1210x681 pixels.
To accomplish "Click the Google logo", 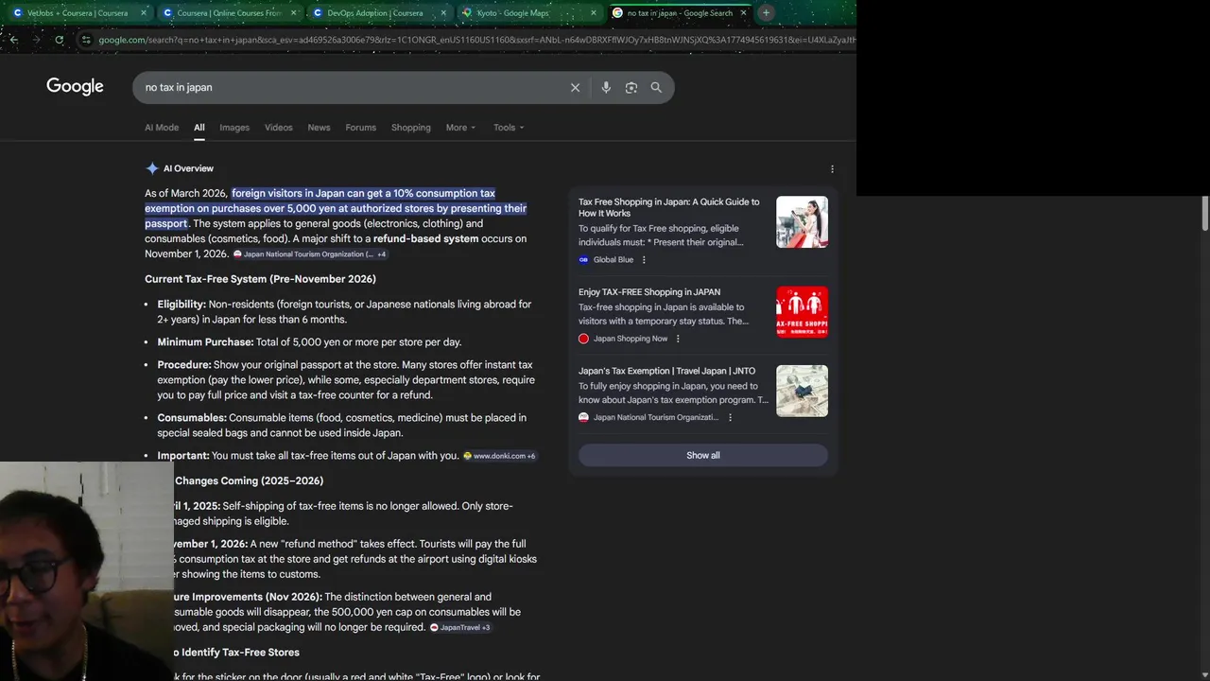I will [x=75, y=87].
